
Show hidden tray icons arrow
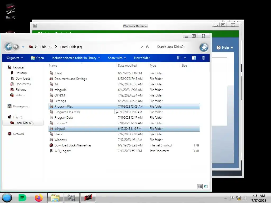[x=225, y=198]
